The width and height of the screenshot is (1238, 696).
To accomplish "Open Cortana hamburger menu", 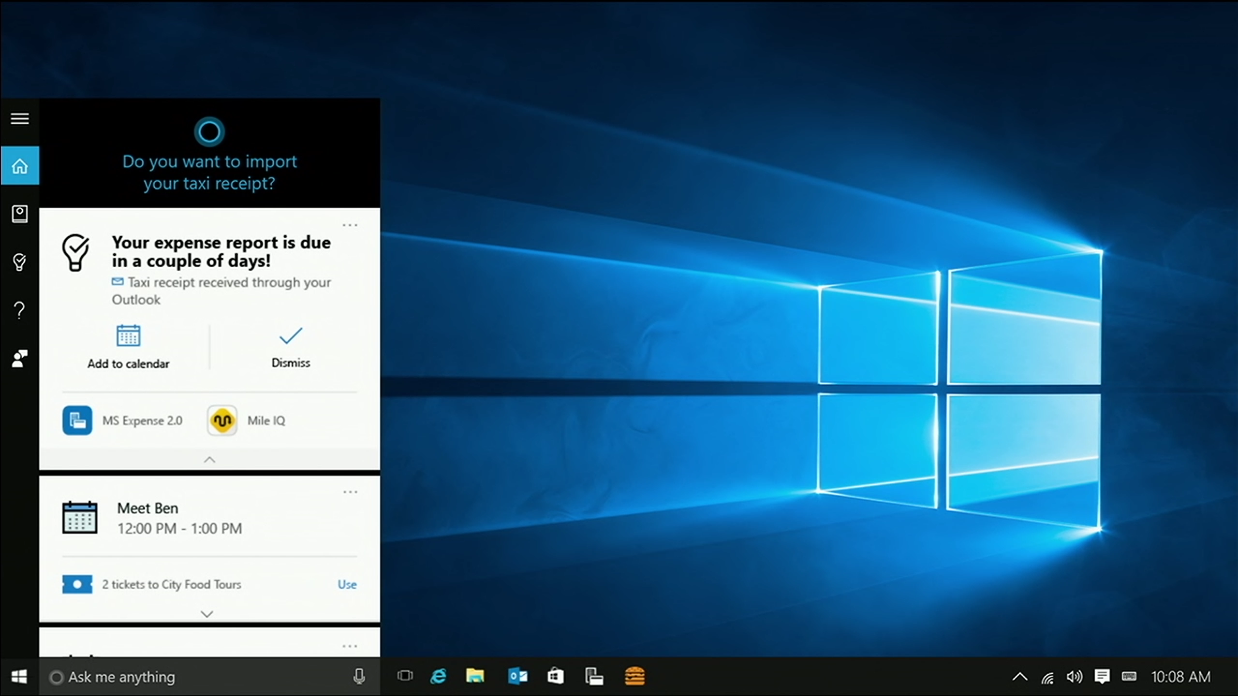I will pos(20,118).
